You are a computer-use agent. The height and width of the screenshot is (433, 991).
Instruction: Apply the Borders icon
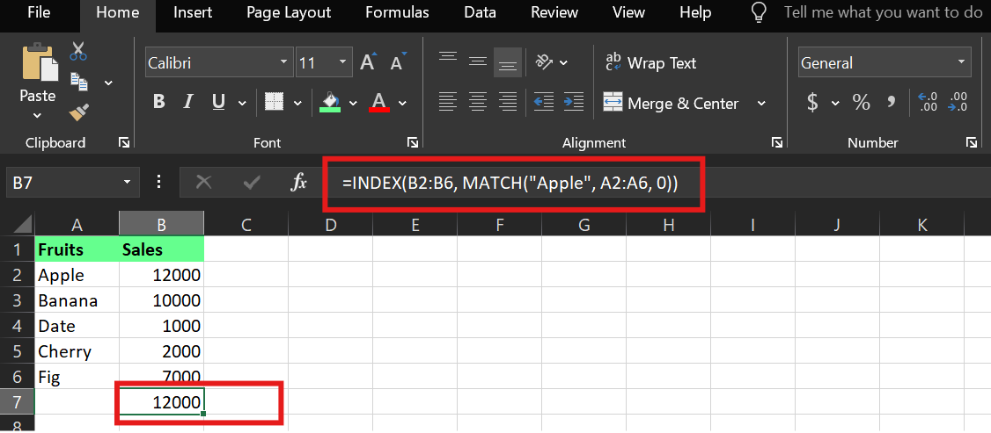coord(274,102)
